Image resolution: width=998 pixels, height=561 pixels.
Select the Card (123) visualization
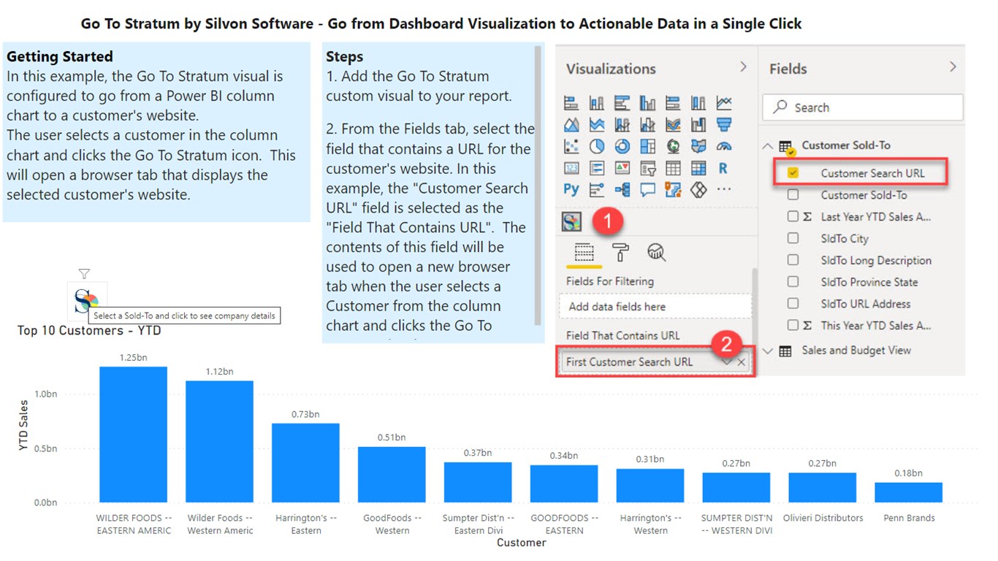(x=571, y=168)
